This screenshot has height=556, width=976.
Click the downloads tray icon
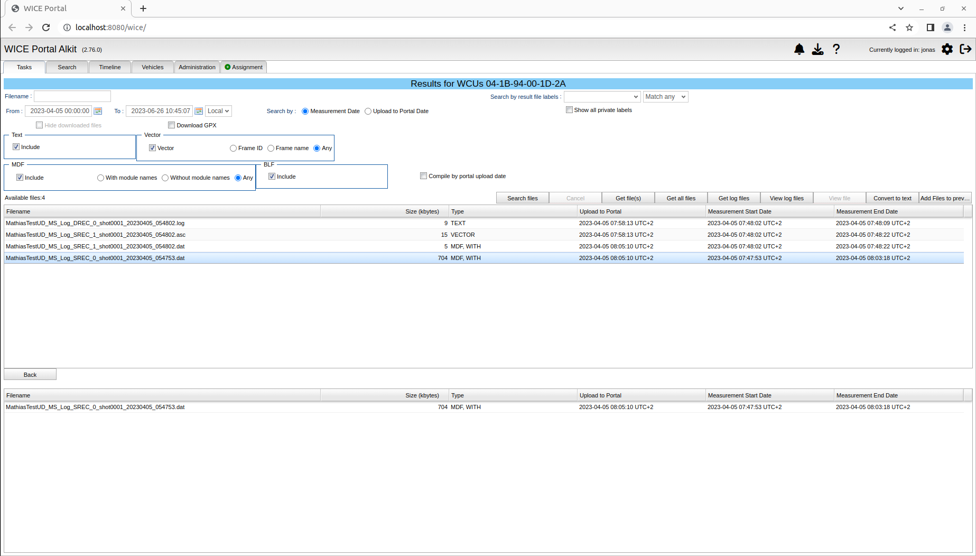817,49
